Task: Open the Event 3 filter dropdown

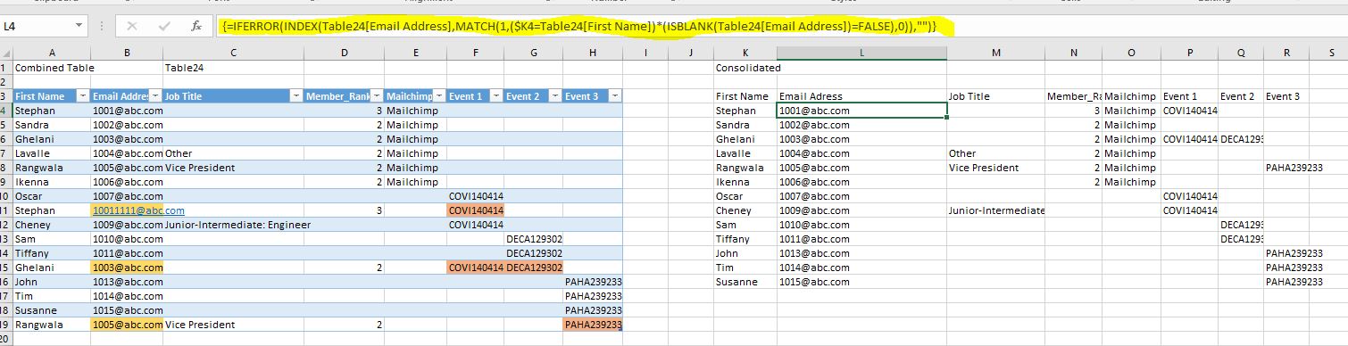Action: (x=614, y=96)
